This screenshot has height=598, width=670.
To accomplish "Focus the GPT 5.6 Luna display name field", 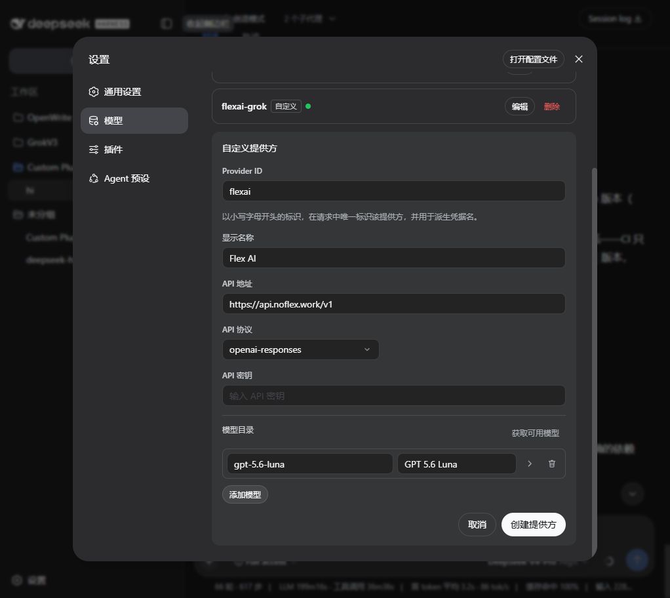I will click(456, 464).
